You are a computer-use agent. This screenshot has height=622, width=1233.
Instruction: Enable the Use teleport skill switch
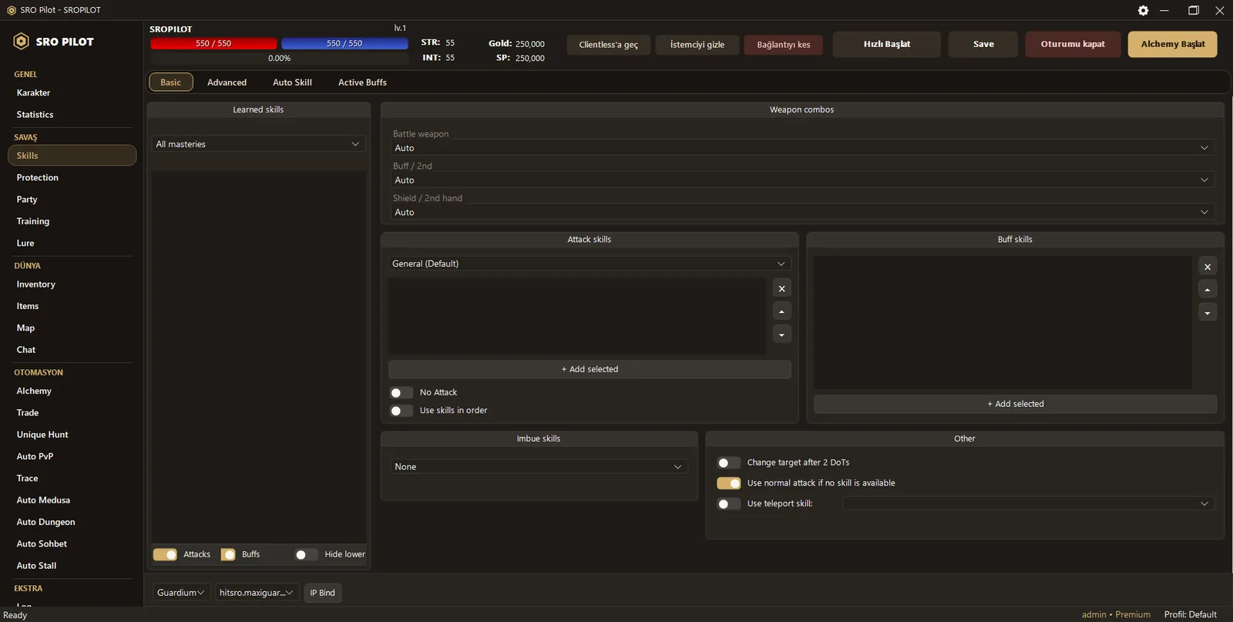pos(728,504)
